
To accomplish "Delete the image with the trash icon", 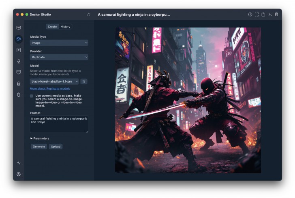I will point(276,15).
